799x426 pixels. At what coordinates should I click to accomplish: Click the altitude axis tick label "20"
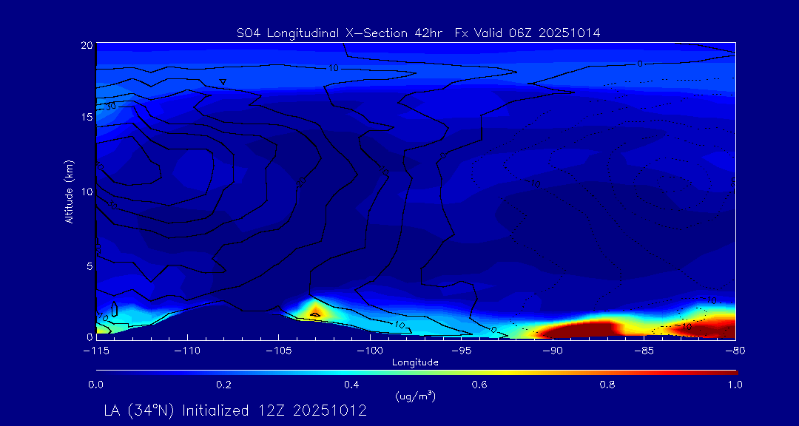click(86, 45)
